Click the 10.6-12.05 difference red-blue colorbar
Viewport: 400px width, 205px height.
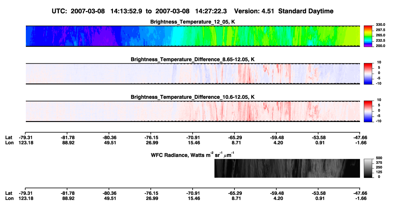click(368, 111)
